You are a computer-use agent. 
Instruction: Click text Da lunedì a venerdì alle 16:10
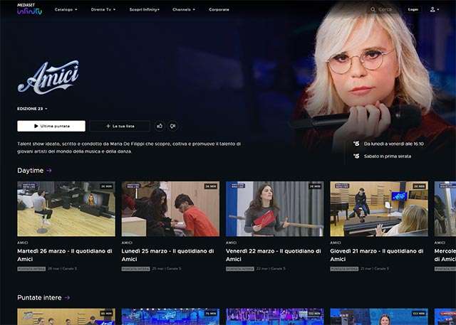pyautogui.click(x=393, y=144)
